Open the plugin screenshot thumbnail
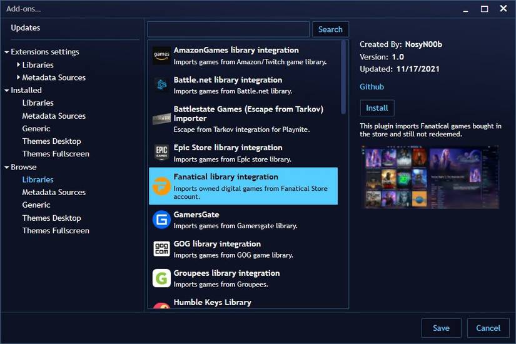 (x=430, y=177)
